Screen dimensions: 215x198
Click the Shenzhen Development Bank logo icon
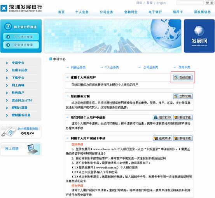(x=4, y=8)
